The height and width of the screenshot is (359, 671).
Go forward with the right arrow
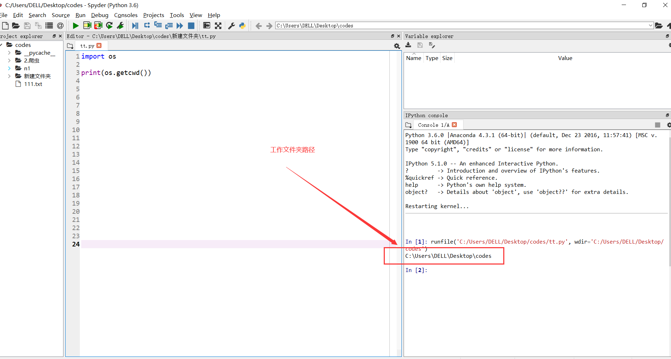269,26
